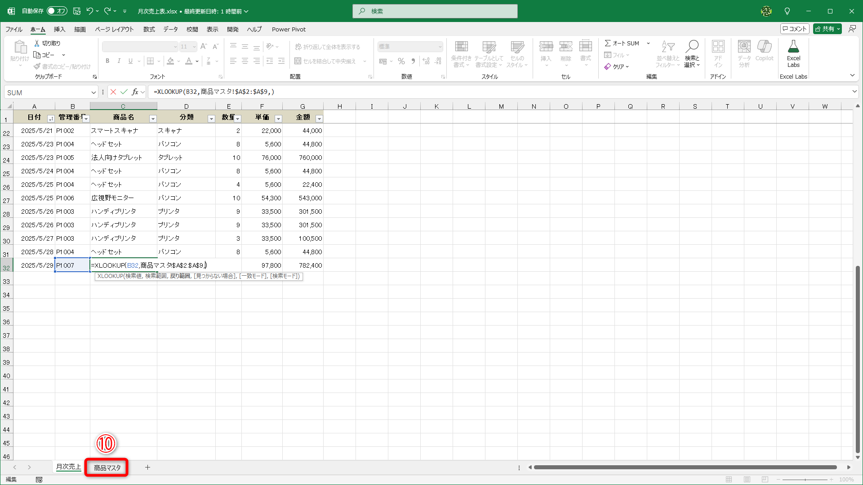The height and width of the screenshot is (485, 863).
Task: Open the データ ribbon tab
Action: [x=170, y=29]
